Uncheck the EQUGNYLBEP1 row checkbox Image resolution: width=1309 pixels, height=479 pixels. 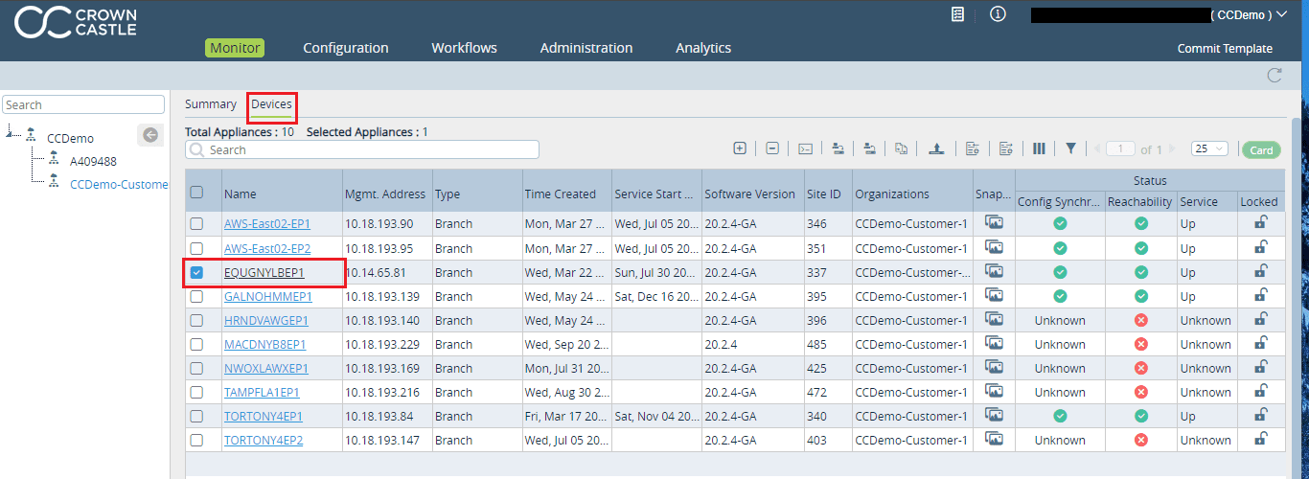196,272
